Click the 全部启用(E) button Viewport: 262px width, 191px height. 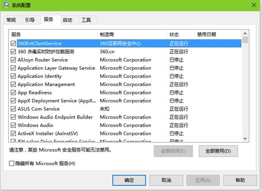173,151
